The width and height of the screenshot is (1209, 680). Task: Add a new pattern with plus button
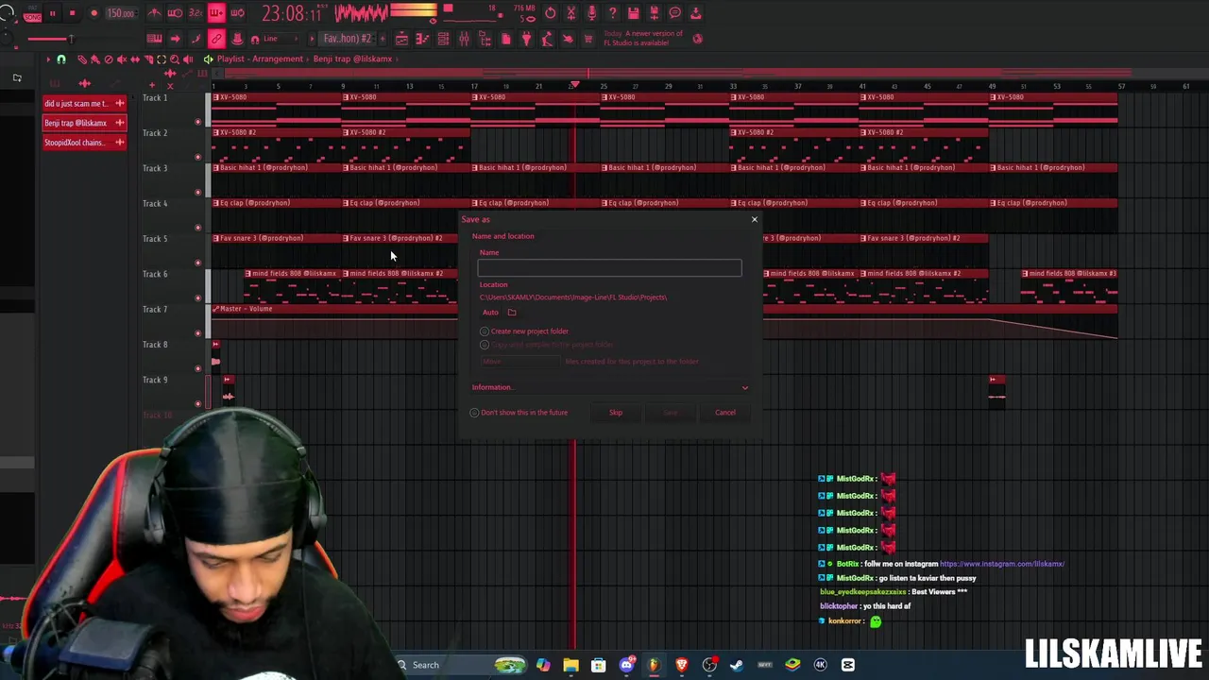click(x=383, y=39)
